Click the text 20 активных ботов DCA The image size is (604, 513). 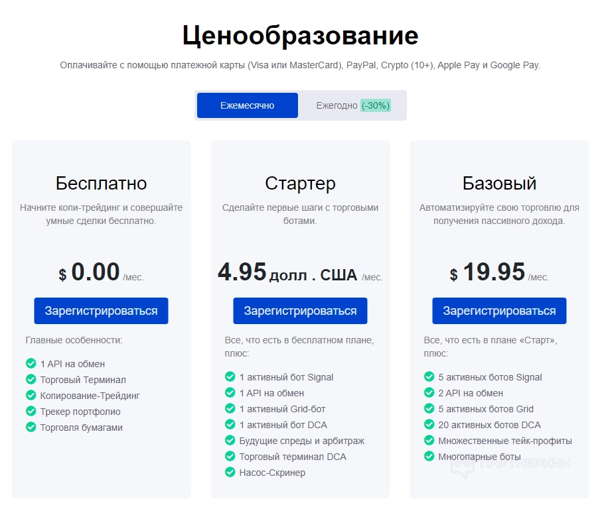[490, 425]
